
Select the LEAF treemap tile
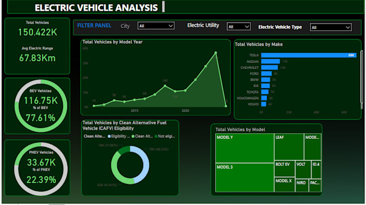tap(289, 147)
